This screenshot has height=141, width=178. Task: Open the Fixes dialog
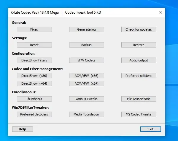tap(34, 29)
